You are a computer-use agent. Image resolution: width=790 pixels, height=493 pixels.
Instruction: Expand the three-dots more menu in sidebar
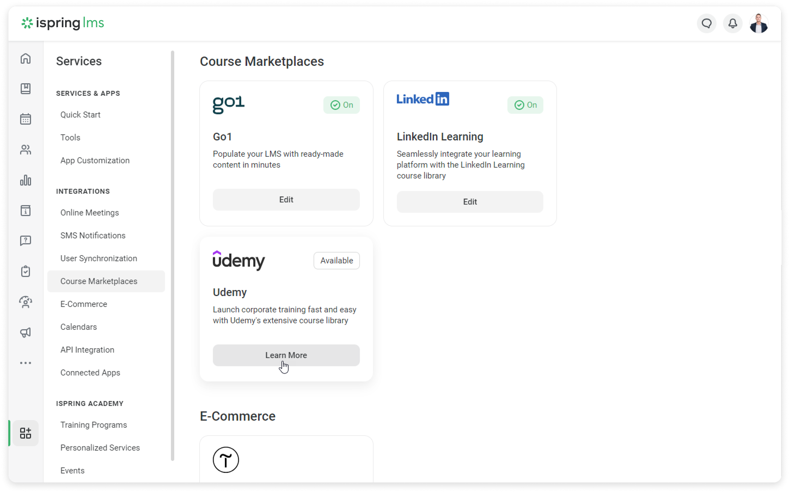[25, 363]
